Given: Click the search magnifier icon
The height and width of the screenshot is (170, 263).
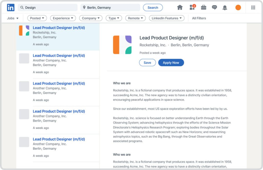Looking at the screenshot, I should pos(22,7).
